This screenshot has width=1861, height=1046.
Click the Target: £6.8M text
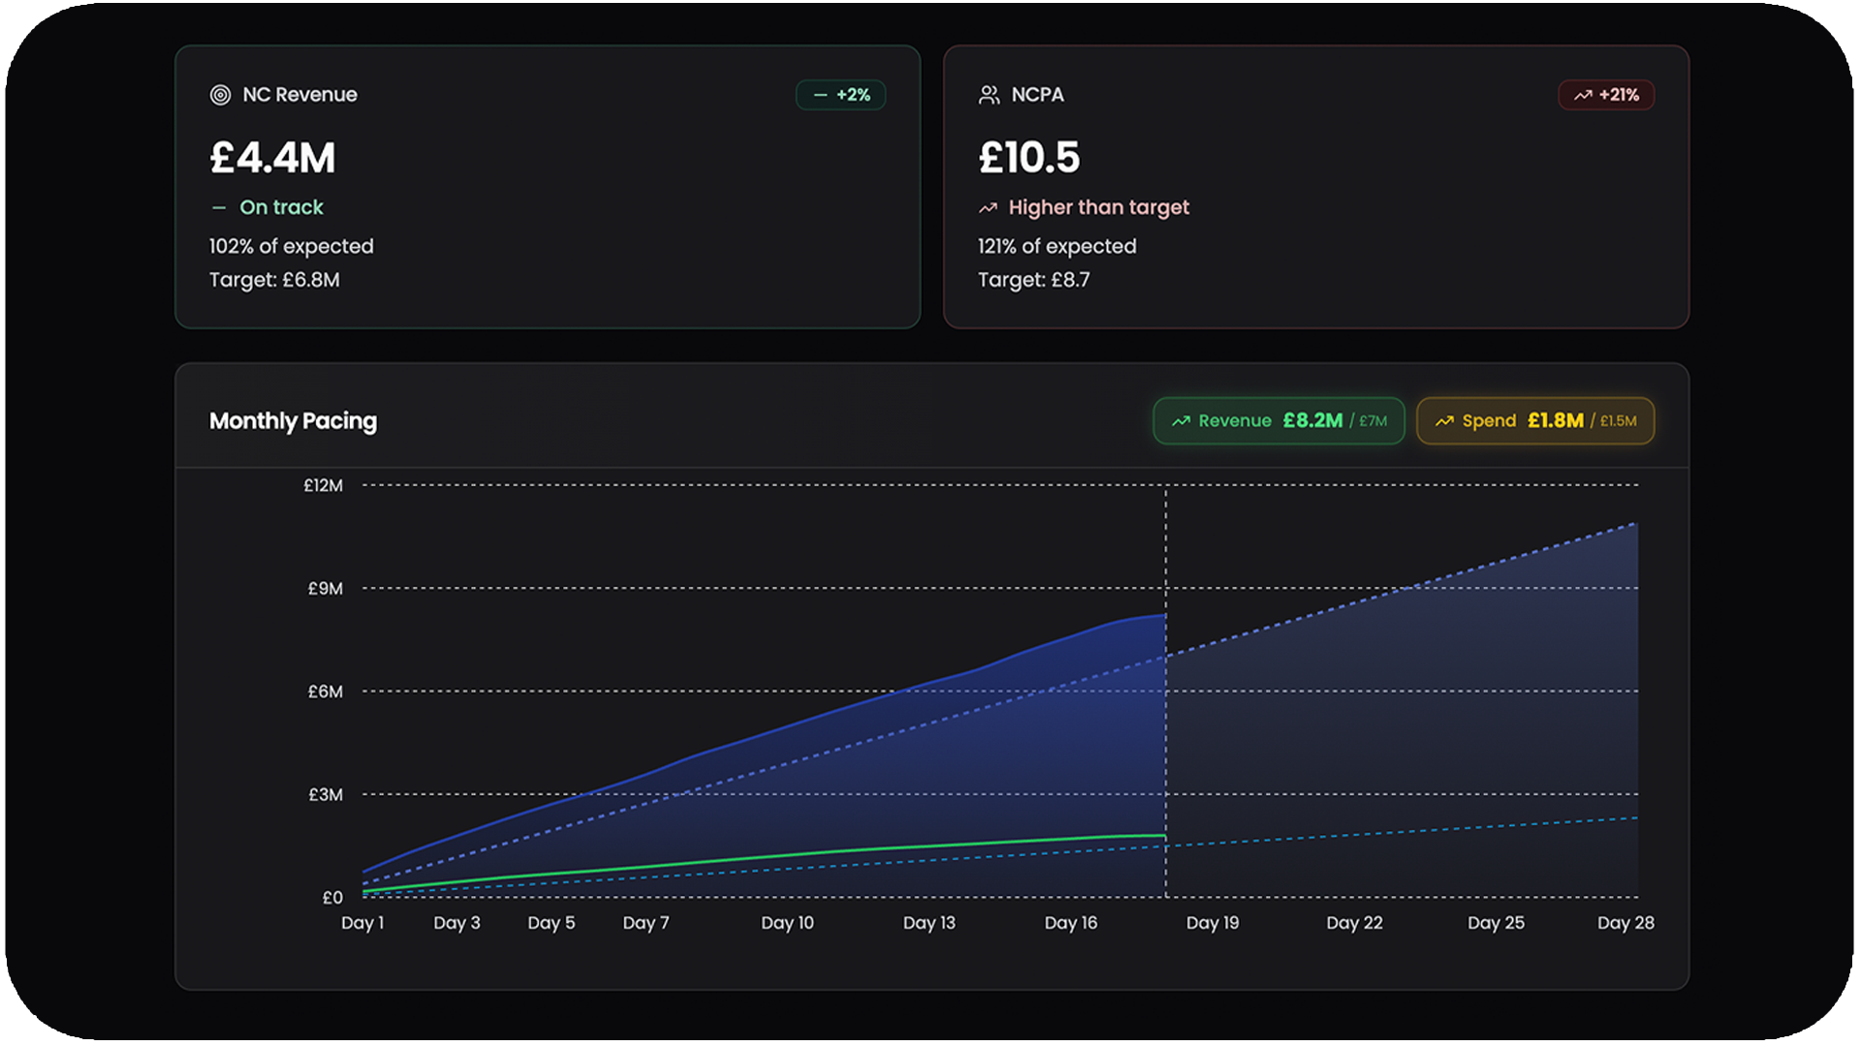[274, 281]
